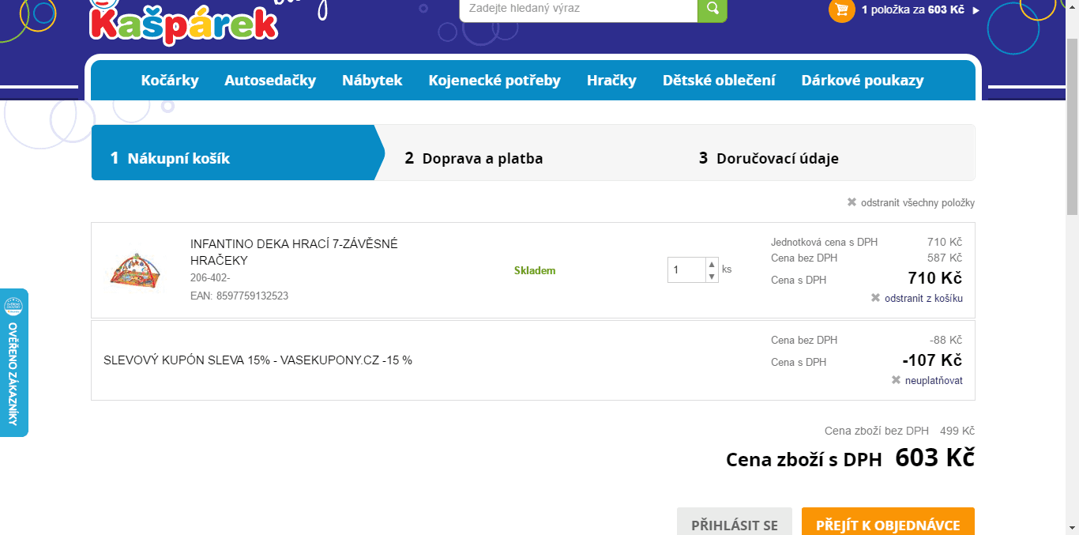1079x535 pixels.
Task: Click the EAN: 8597759132523 text
Action: 239,296
